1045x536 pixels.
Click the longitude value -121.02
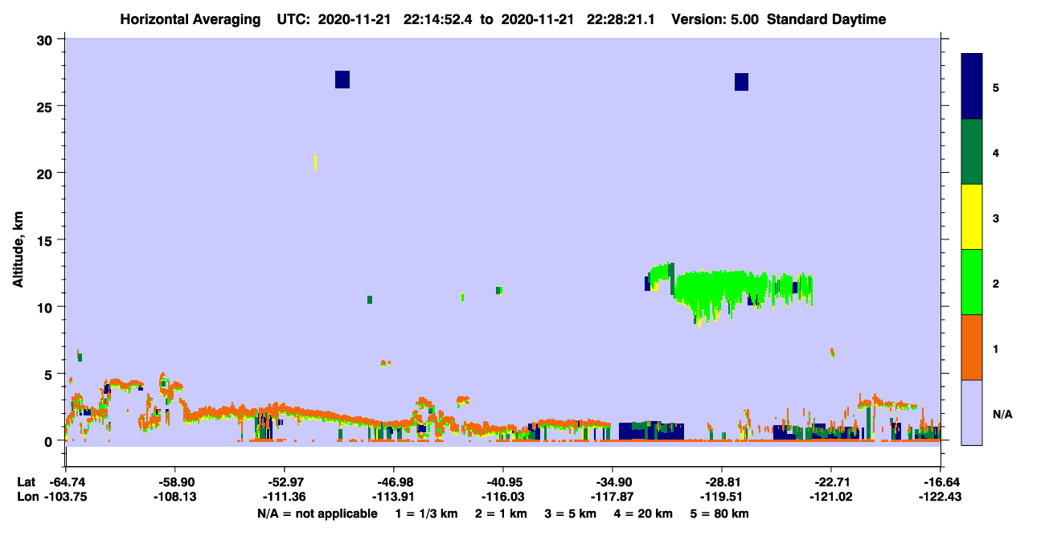pyautogui.click(x=831, y=497)
